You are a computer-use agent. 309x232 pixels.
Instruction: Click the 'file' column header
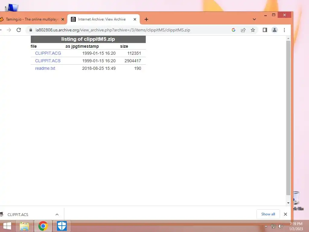[x=34, y=46]
